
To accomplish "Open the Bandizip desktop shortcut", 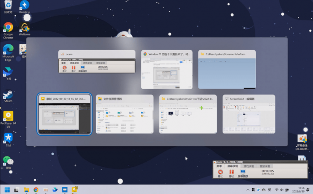I will (x=25, y=7).
